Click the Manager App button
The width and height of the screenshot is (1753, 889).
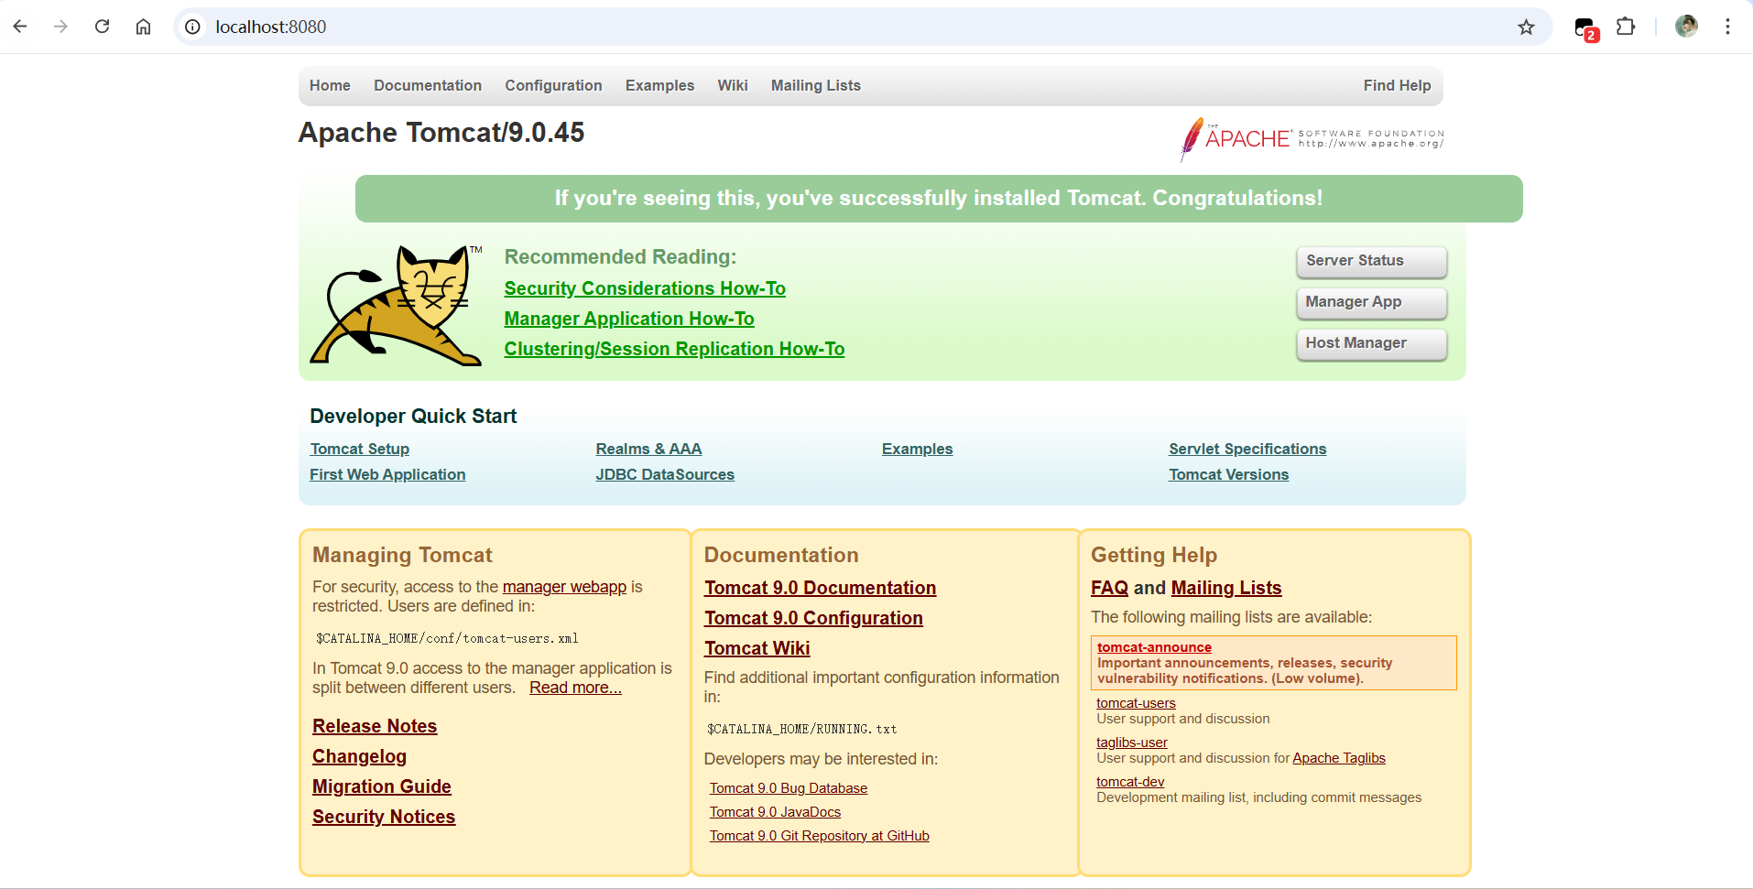(1372, 302)
